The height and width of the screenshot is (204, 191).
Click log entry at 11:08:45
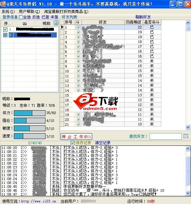54,187
